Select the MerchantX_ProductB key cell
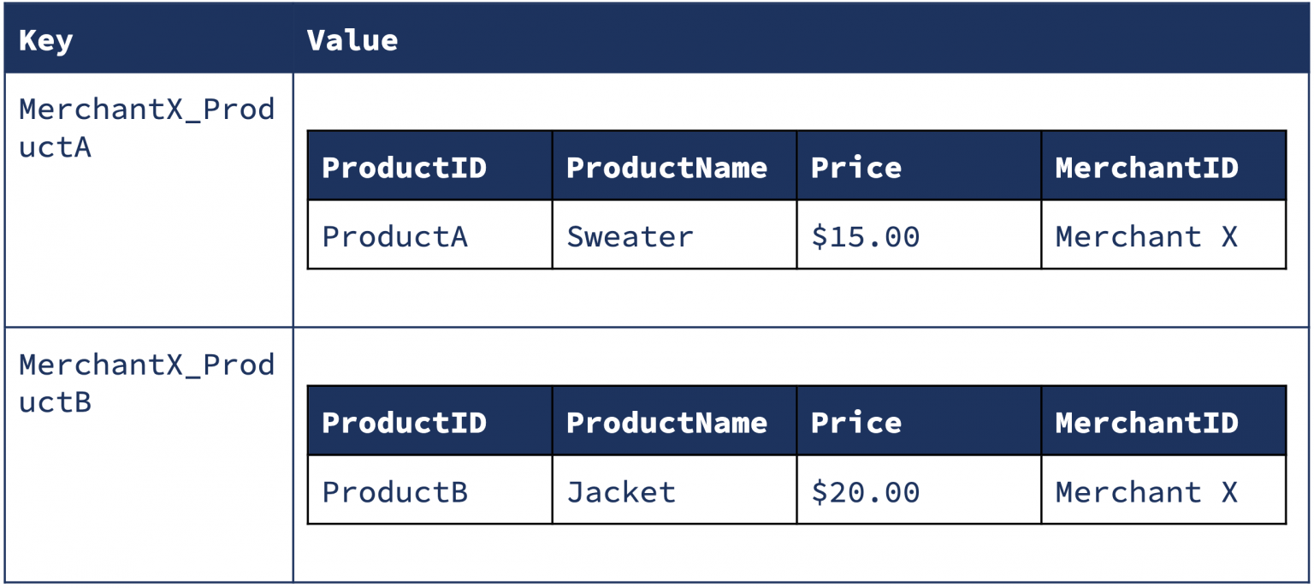The width and height of the screenshot is (1314, 588). click(x=149, y=454)
